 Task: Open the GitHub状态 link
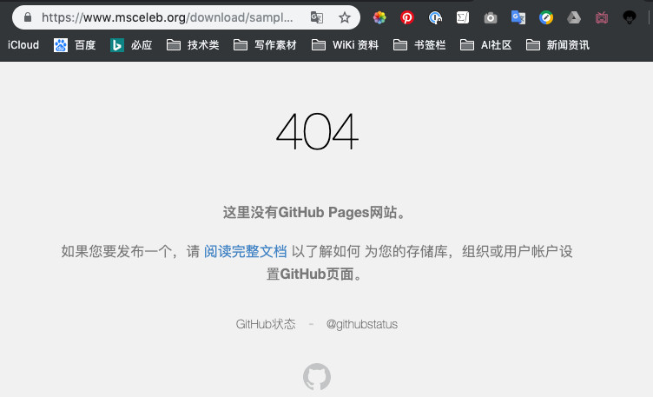click(x=266, y=324)
